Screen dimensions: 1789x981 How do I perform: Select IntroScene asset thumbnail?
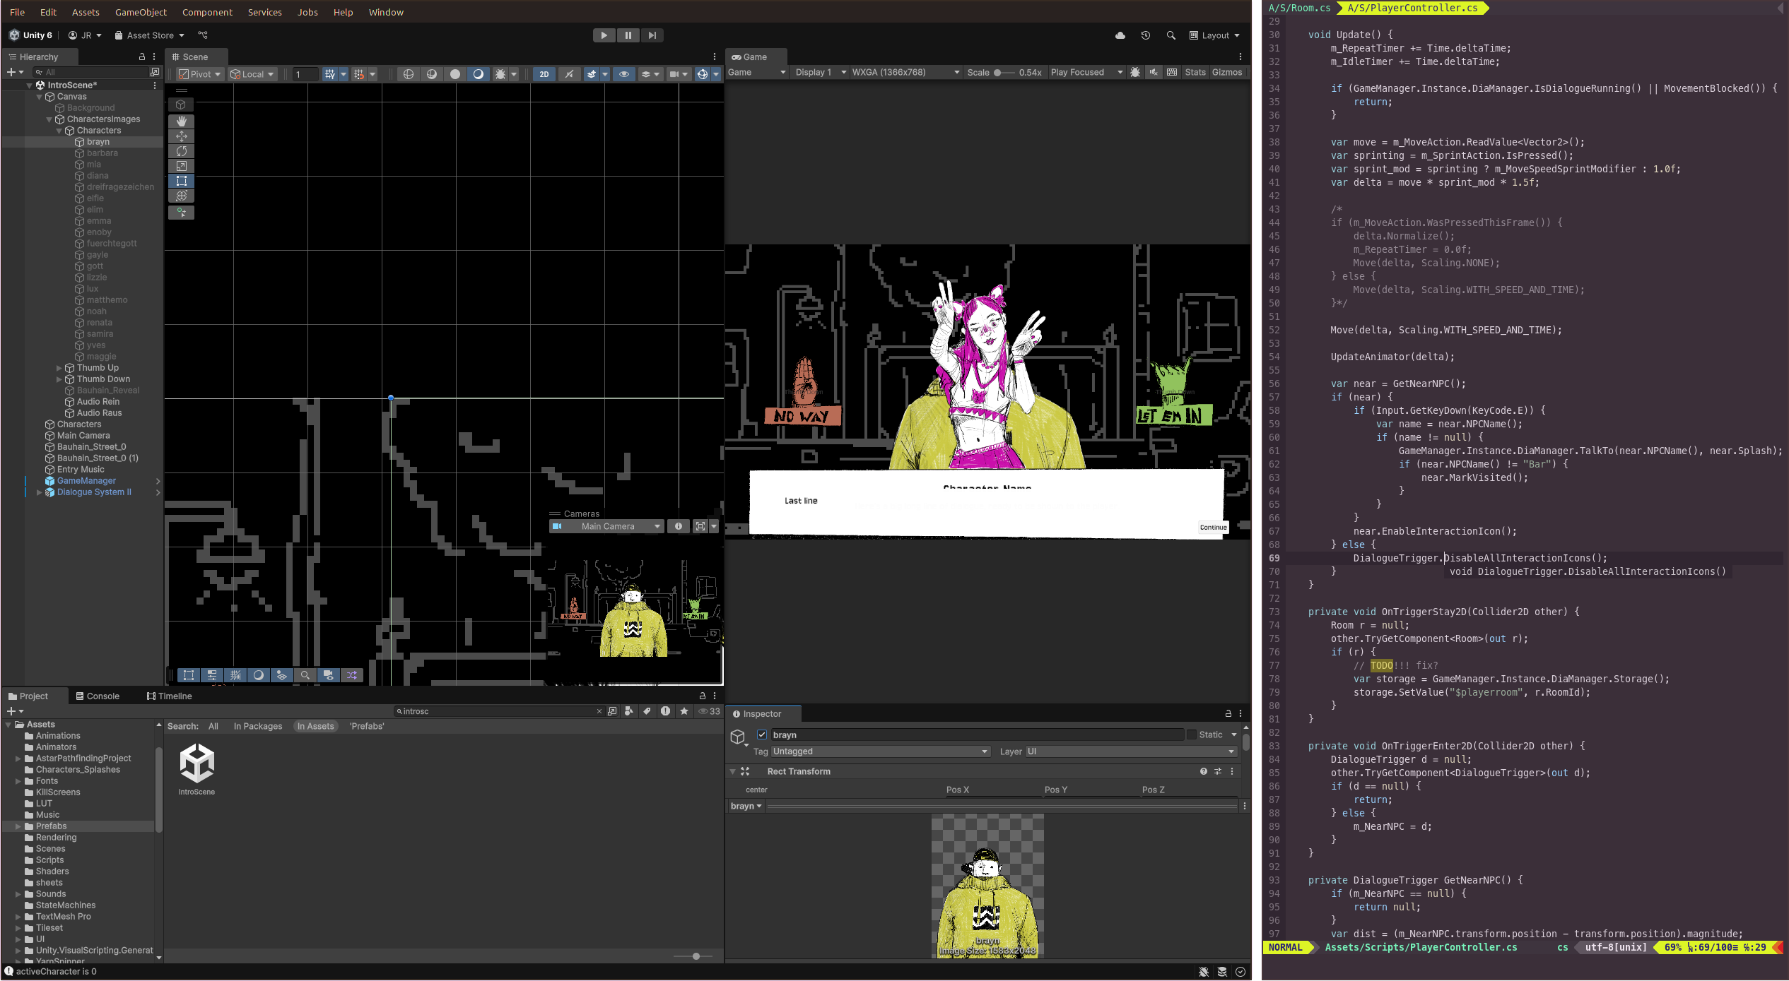[197, 768]
